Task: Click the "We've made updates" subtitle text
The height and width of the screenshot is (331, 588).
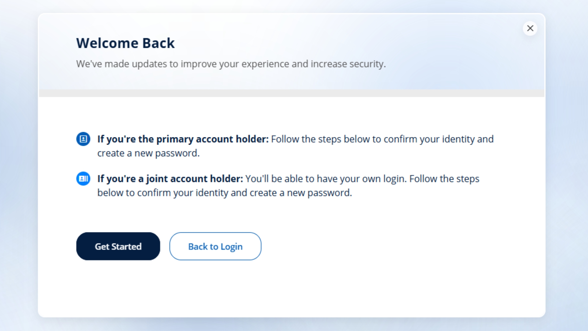Action: click(x=231, y=64)
